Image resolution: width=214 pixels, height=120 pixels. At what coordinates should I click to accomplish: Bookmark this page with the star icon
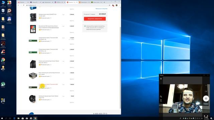pos(109,5)
